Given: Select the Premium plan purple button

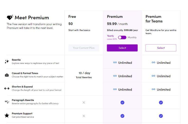Looking at the screenshot, I should coord(122,48).
